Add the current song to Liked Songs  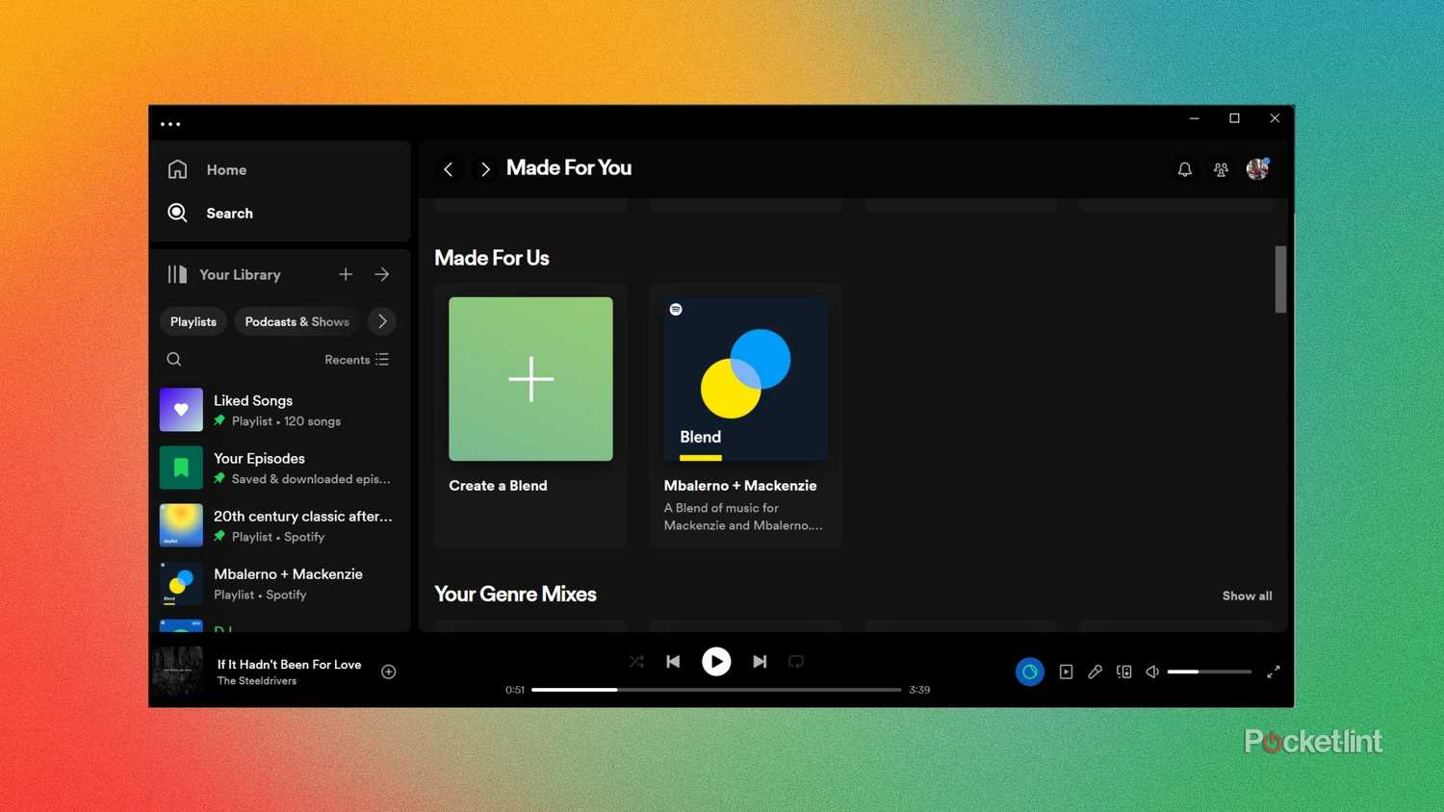point(389,672)
